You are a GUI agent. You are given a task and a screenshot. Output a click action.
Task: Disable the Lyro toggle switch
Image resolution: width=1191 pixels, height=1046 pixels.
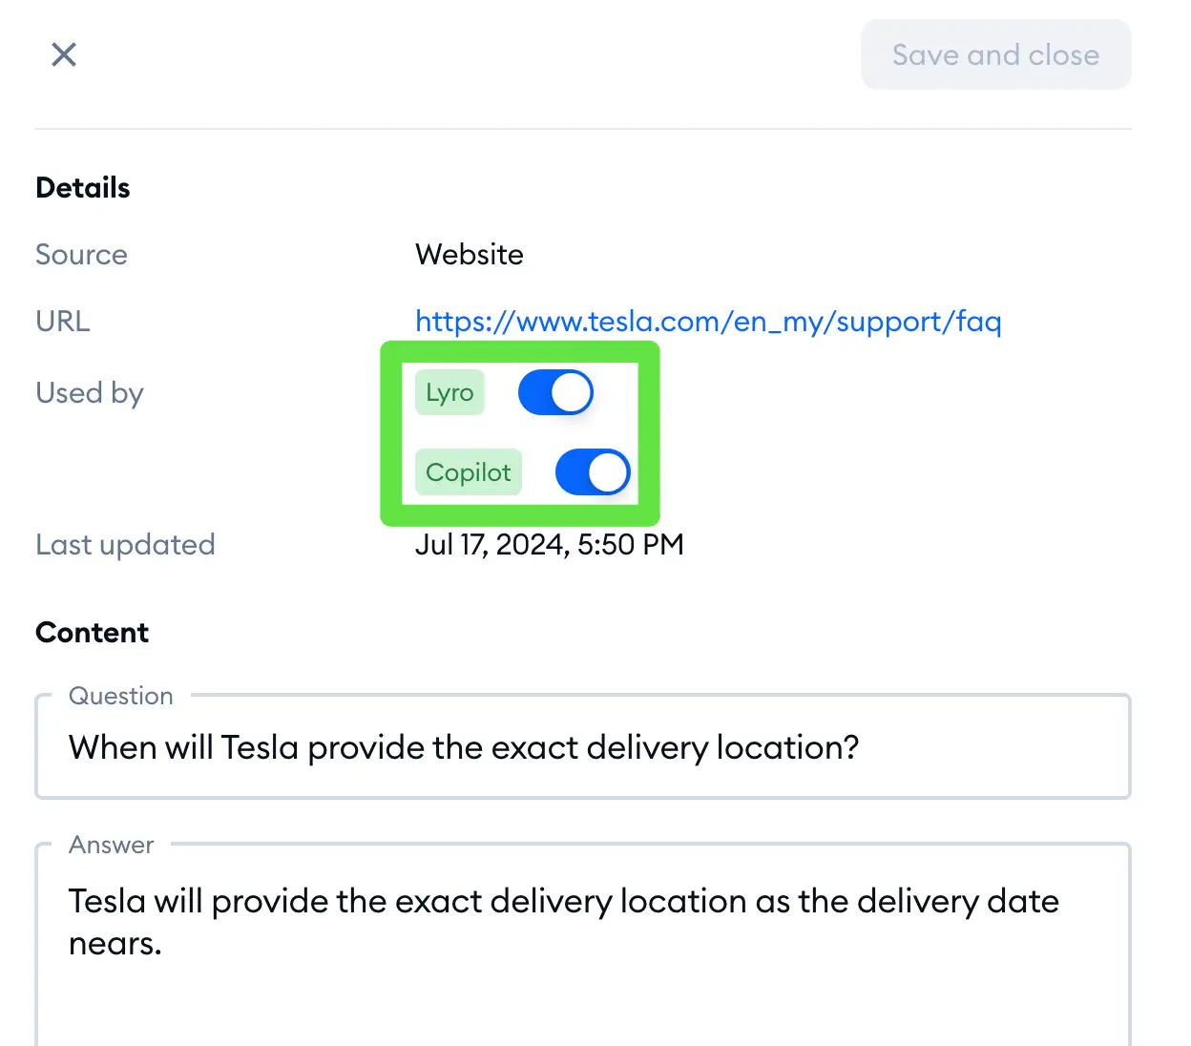555,392
